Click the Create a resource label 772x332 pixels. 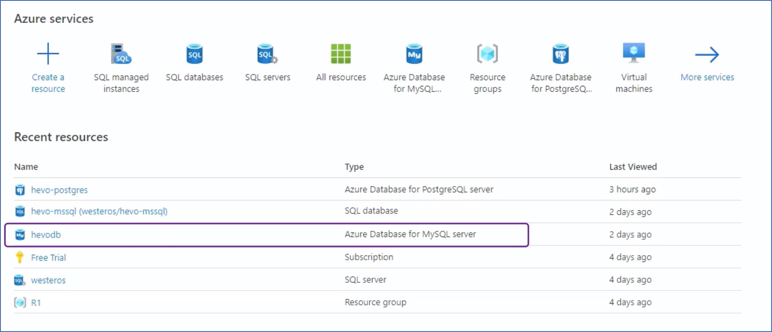click(x=48, y=83)
